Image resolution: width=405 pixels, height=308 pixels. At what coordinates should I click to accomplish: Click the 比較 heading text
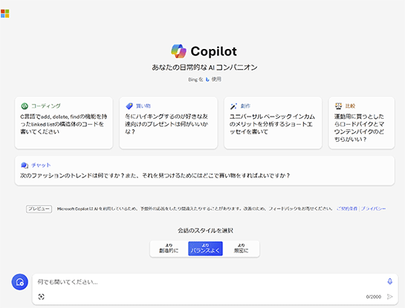click(x=350, y=106)
